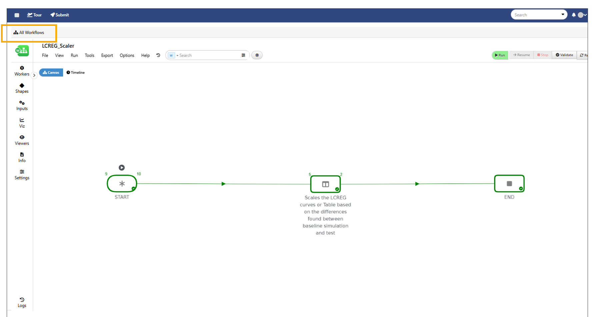Image resolution: width=609 pixels, height=317 pixels.
Task: Expand the sidebar with the chevron arrow
Action: pos(34,76)
